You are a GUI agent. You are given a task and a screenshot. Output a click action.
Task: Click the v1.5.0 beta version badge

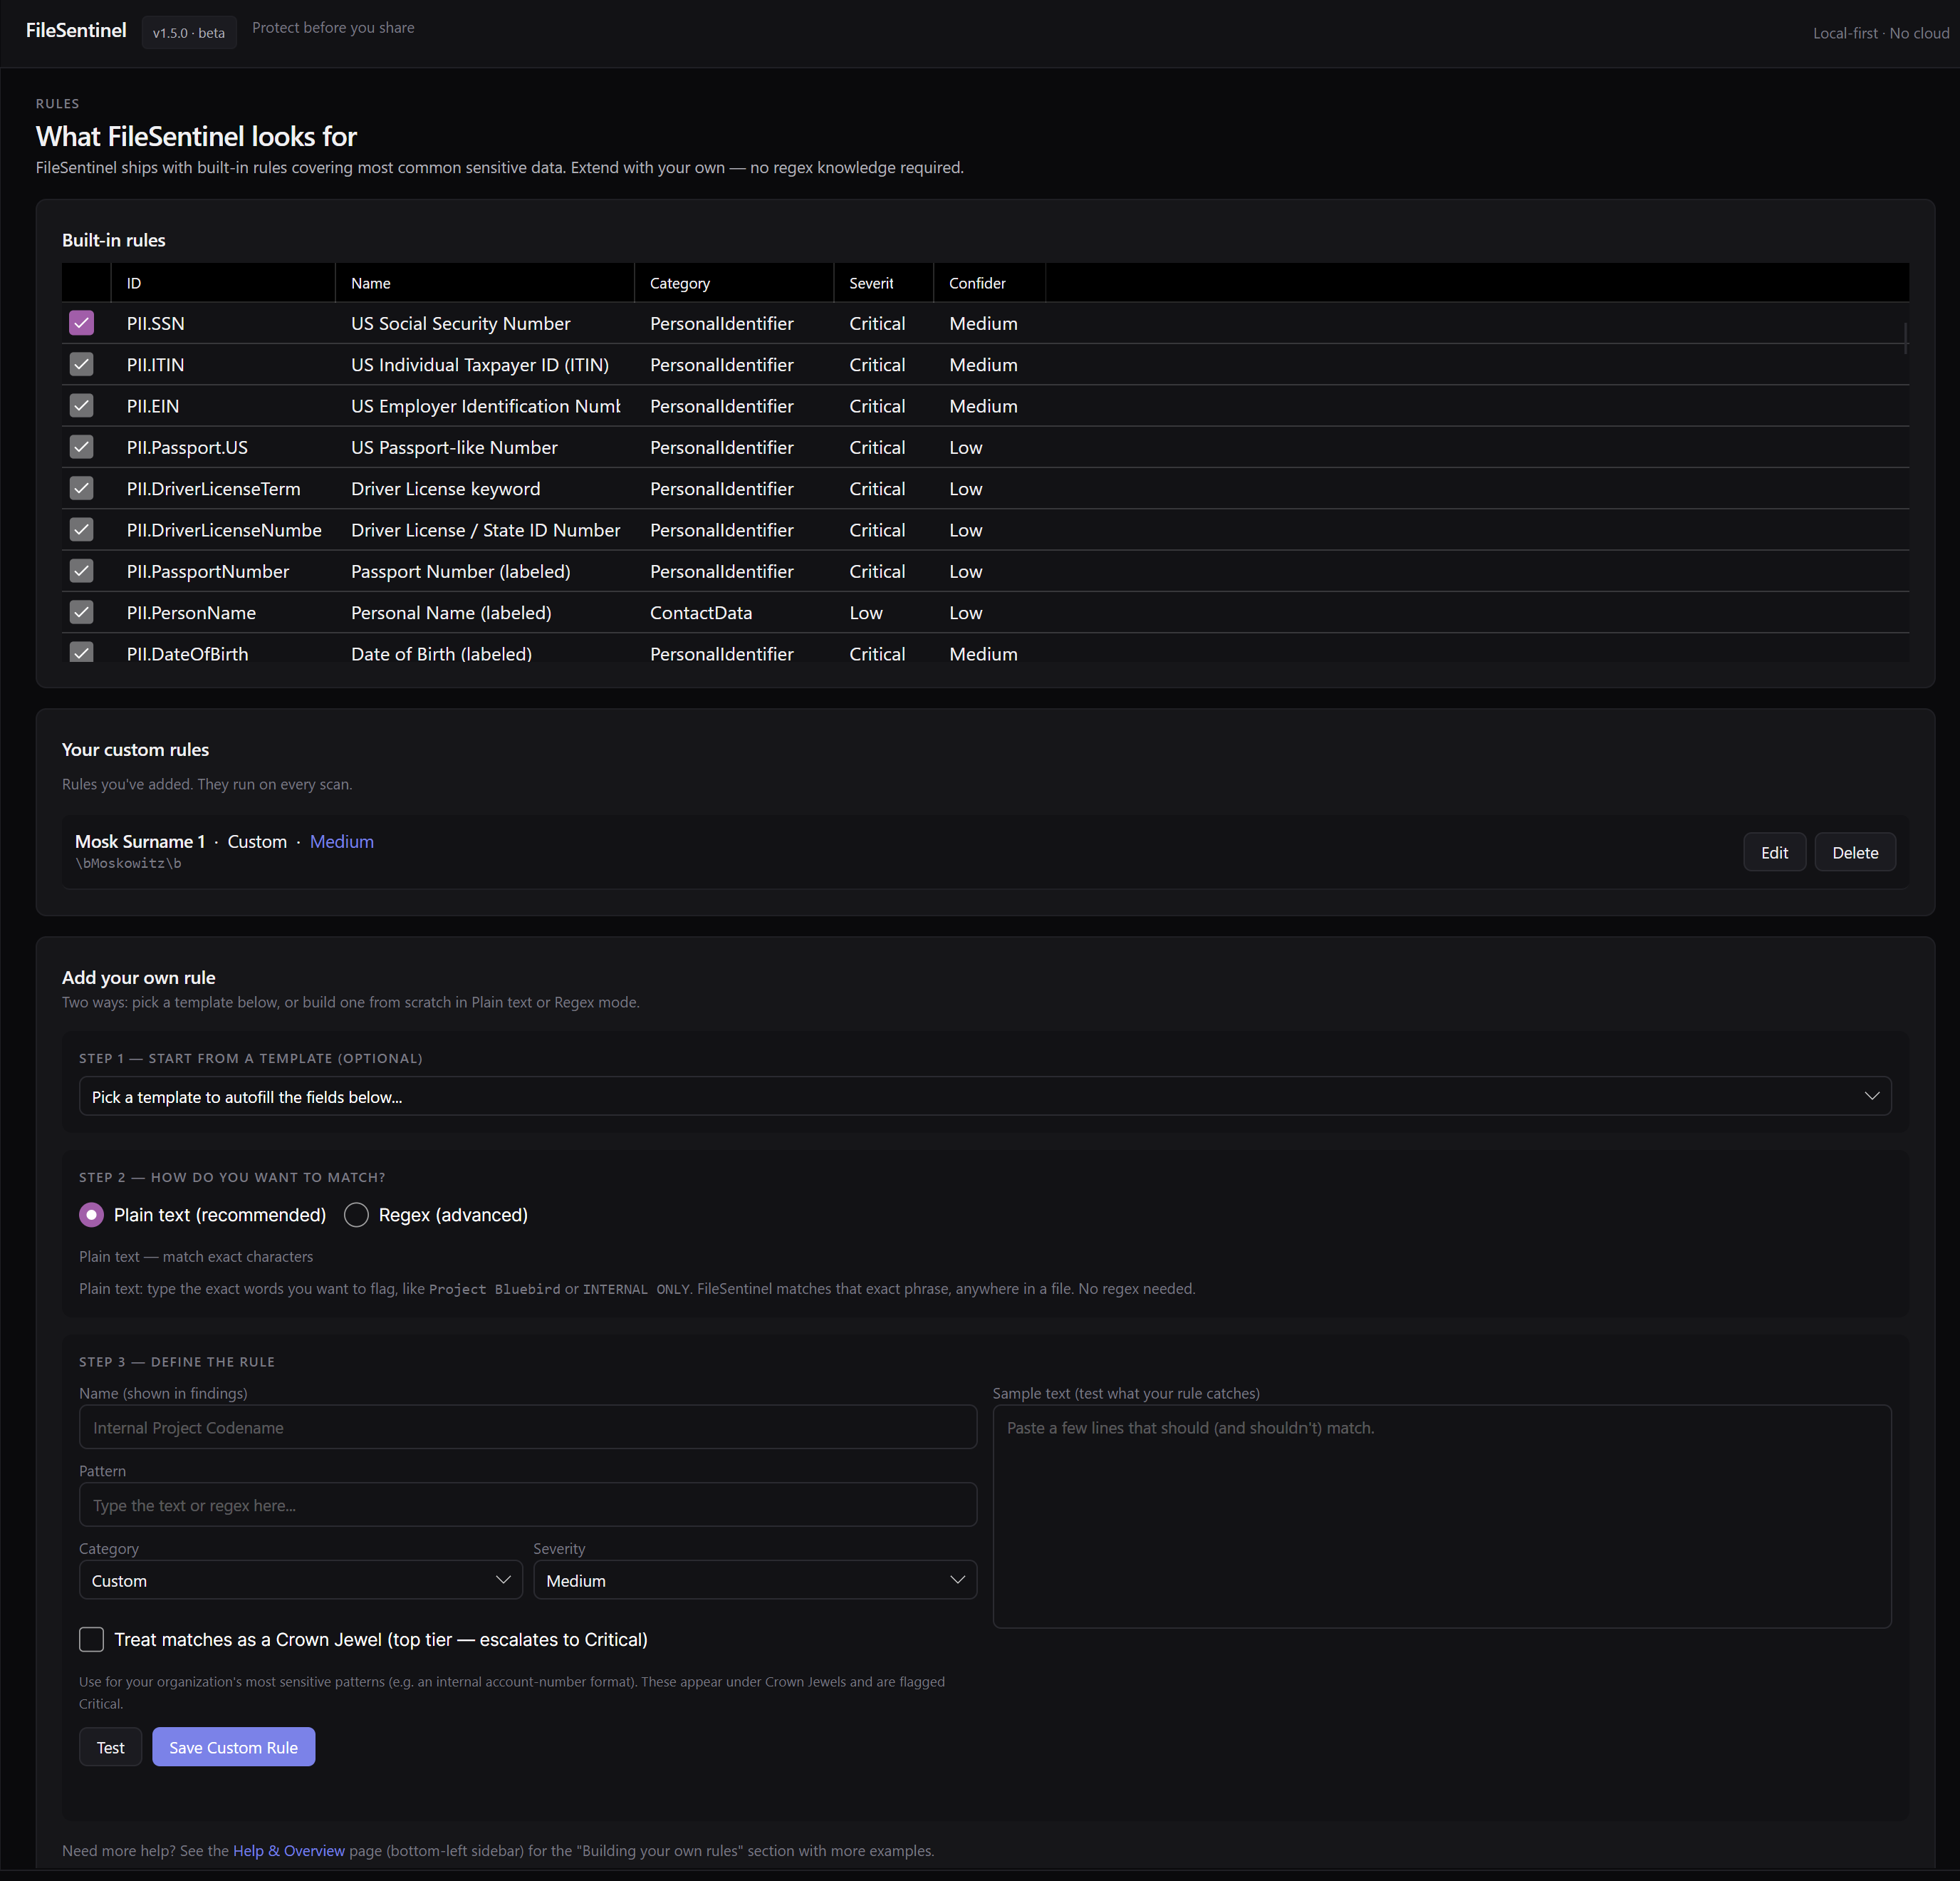coord(189,33)
